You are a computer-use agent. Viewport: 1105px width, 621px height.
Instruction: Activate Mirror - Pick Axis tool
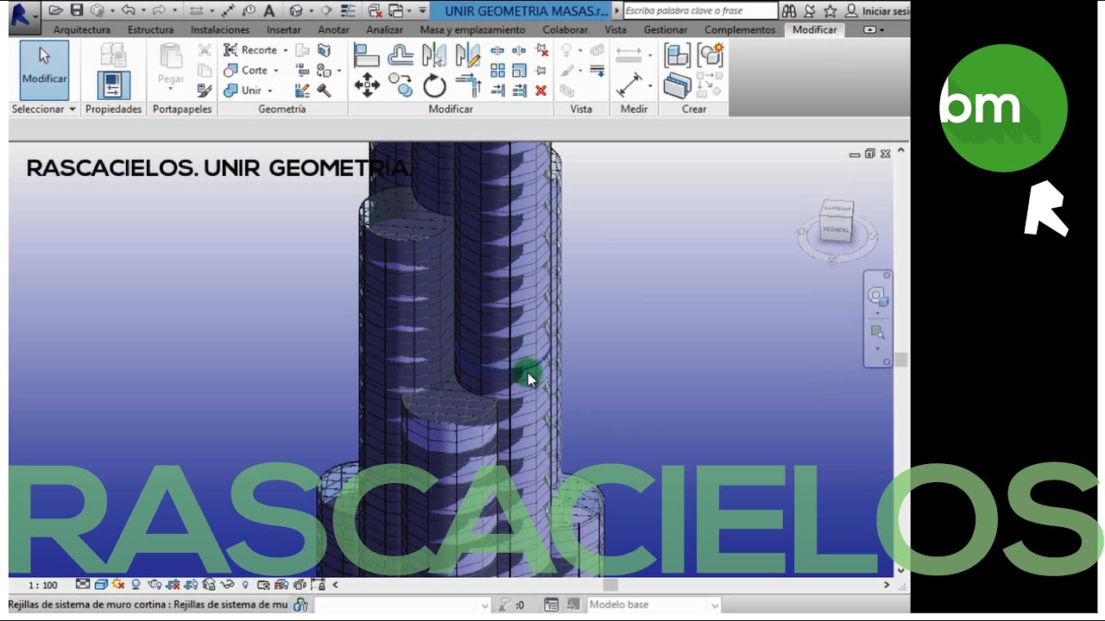[434, 56]
